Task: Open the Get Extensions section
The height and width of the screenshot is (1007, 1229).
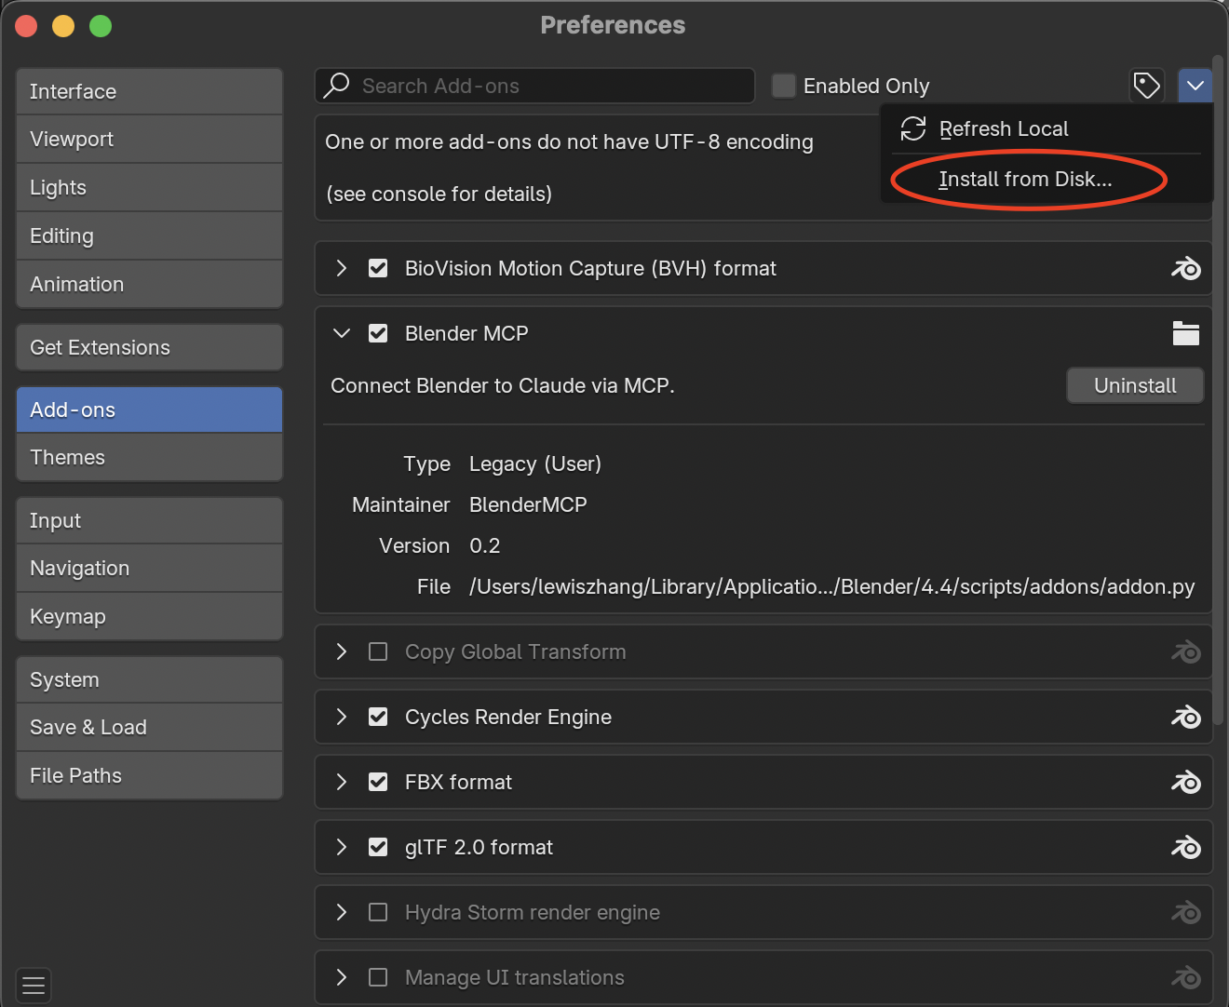Action: click(149, 347)
